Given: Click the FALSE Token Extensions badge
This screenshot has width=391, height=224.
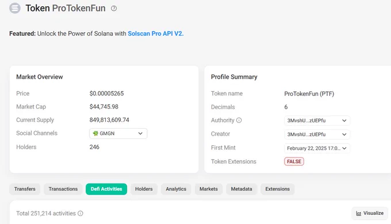Looking at the screenshot, I should (294, 161).
